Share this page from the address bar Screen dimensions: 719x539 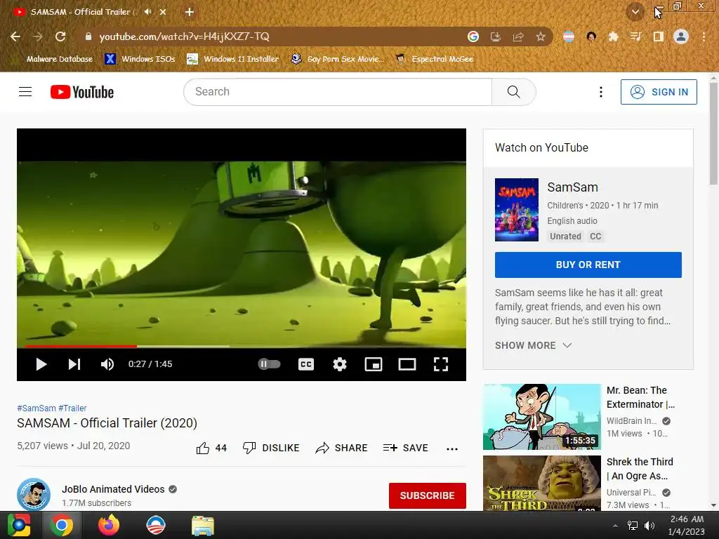518,36
